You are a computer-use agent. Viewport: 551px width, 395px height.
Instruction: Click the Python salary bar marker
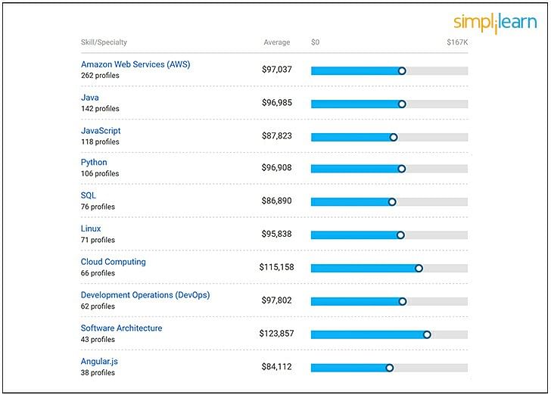coord(402,169)
